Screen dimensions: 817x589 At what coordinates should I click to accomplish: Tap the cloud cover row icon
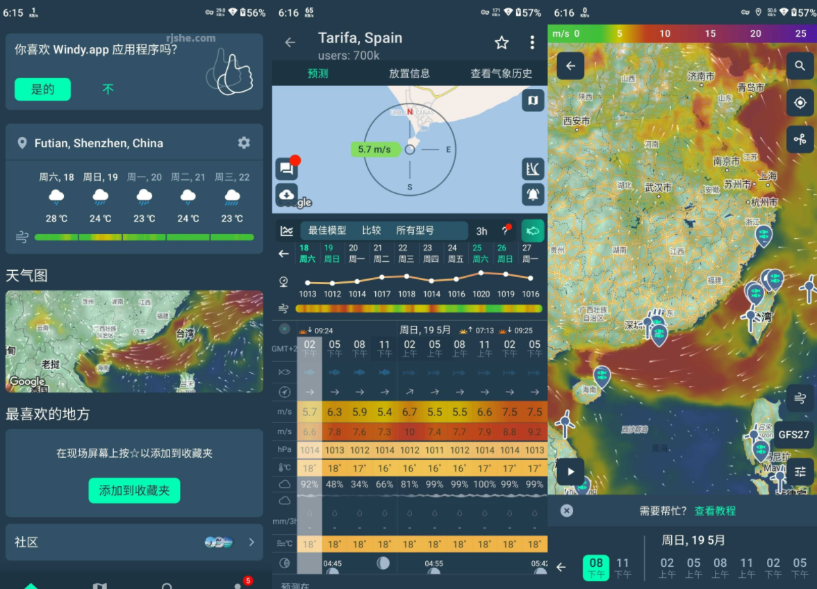[285, 484]
